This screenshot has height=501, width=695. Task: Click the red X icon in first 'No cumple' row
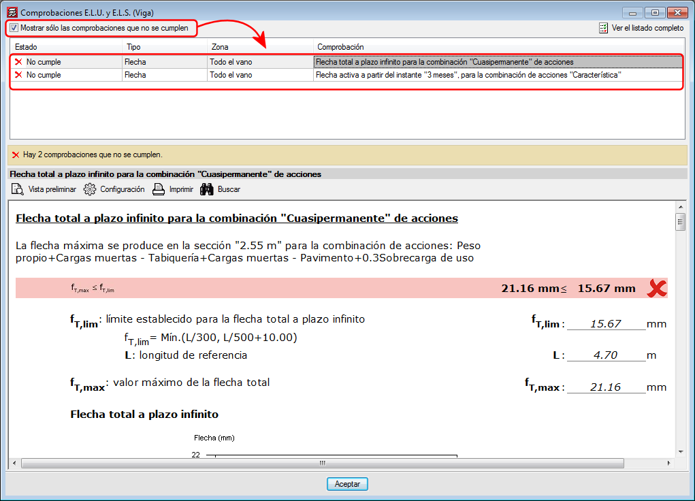pos(18,62)
